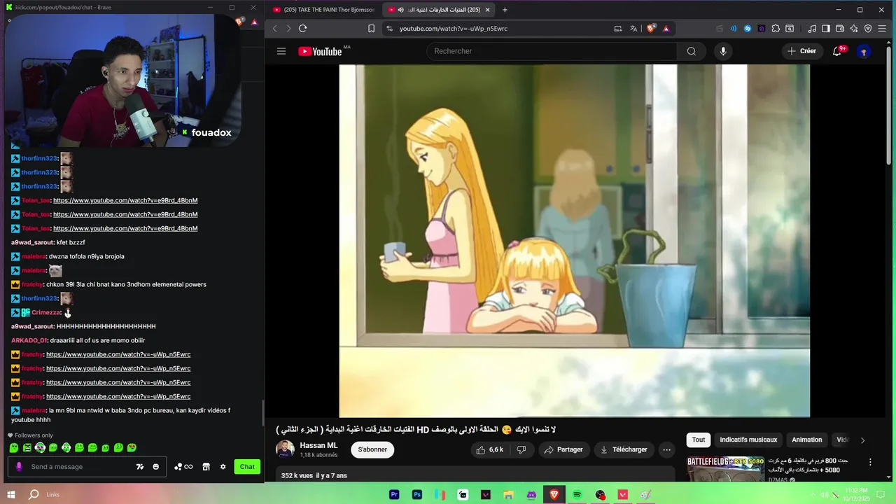Mute the audio-playing tab speaker icon
Image resolution: width=896 pixels, height=504 pixels.
pos(401,10)
